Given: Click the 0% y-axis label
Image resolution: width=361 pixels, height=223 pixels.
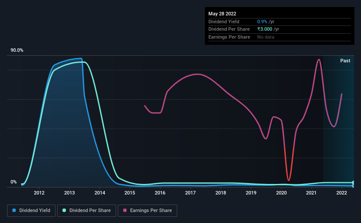Looking at the screenshot, I should pyautogui.click(x=14, y=182).
